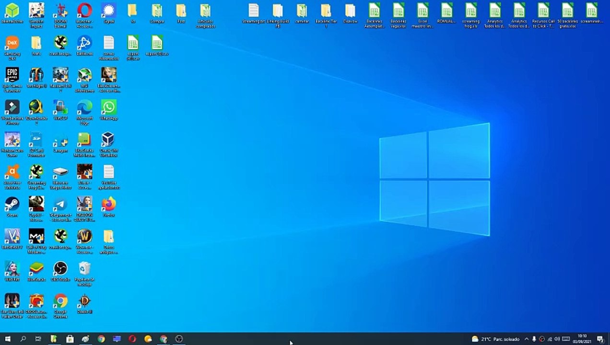The image size is (610, 345).
Task: Open the Microsoft Edge desktop shortcut
Action: (x=84, y=112)
